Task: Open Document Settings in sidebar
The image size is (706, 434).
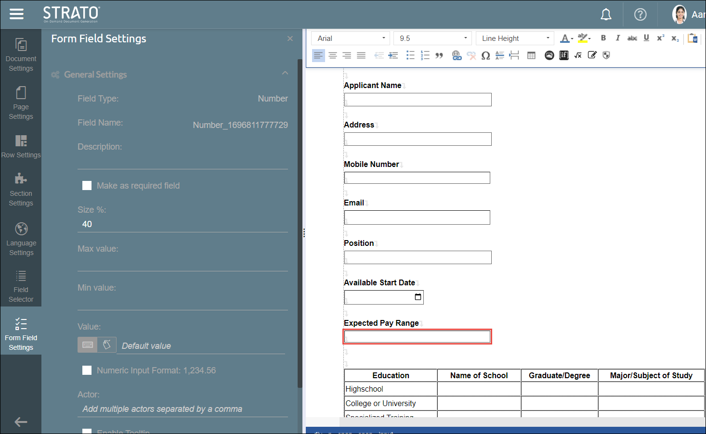Action: 21,54
